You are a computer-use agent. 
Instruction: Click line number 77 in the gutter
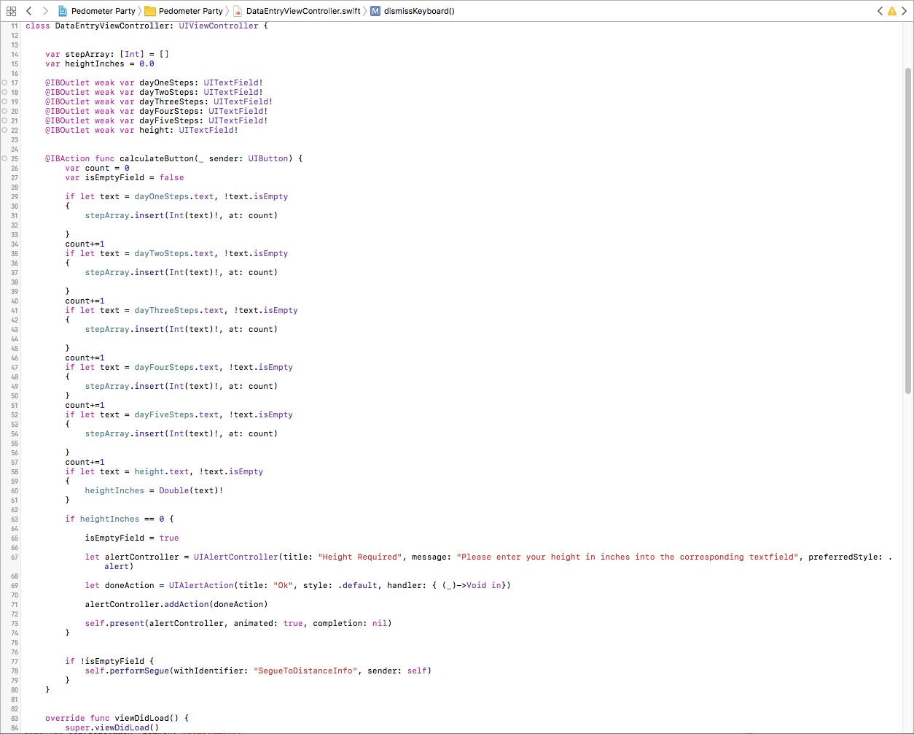[x=15, y=661]
